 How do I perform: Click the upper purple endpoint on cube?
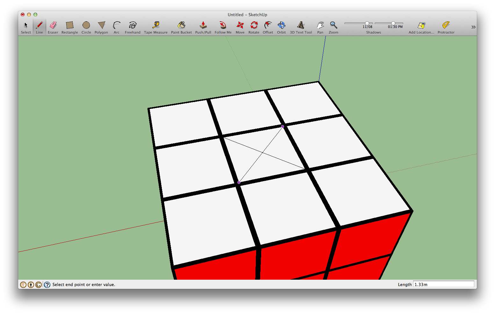[283, 126]
